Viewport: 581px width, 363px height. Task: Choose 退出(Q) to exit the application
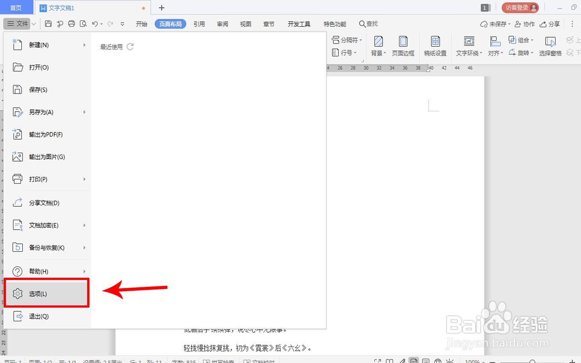coord(47,316)
